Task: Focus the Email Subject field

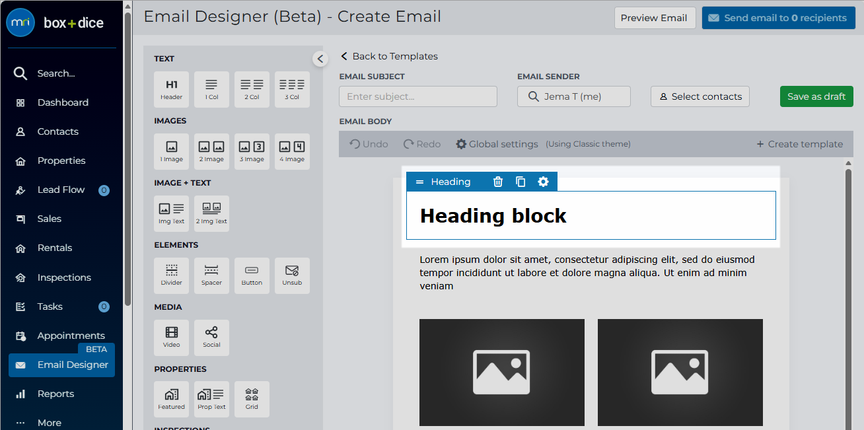Action: click(x=418, y=96)
